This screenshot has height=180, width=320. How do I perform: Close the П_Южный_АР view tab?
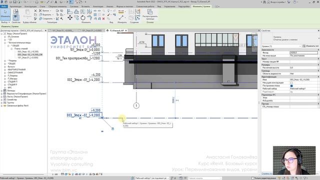click(x=126, y=30)
